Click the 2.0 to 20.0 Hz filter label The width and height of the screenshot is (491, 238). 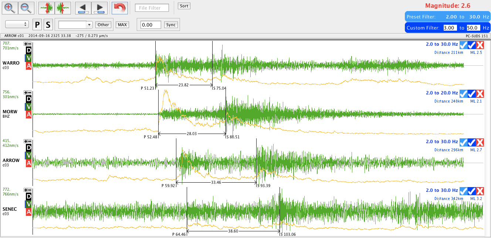(x=442, y=93)
